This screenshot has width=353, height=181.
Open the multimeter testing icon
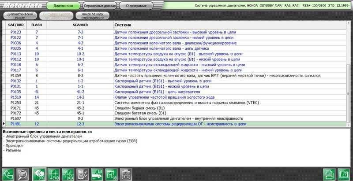[x=83, y=174]
